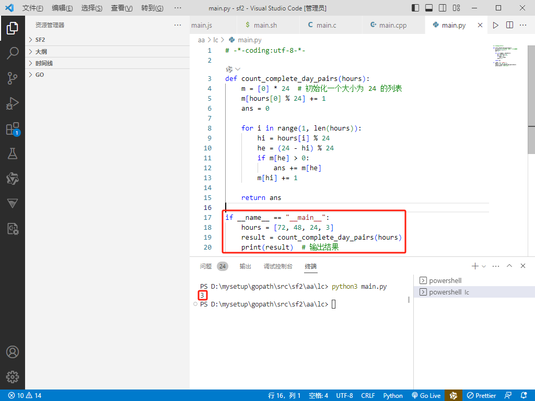
Task: Open the 文件(F) menu
Action: (33, 8)
